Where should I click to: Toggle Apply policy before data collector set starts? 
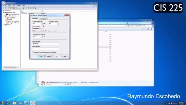(x=33, y=31)
